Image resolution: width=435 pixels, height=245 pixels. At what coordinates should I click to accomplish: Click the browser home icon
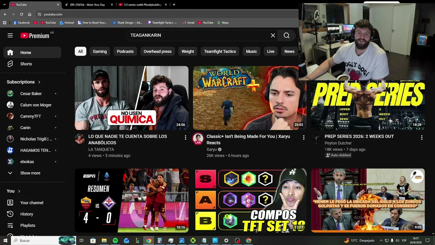coord(30,14)
